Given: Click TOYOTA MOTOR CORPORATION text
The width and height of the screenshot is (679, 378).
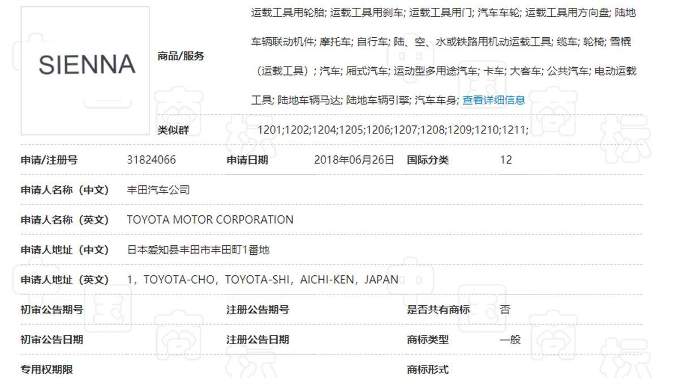Looking at the screenshot, I should tap(210, 220).
